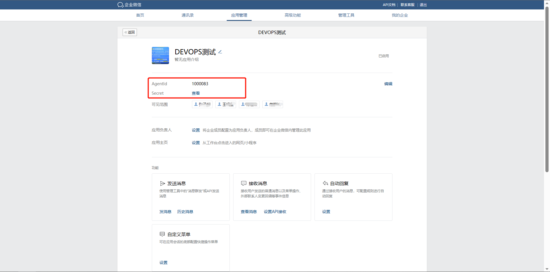This screenshot has height=272, width=550.
Task: Open the 通讯录 tab
Action: pyautogui.click(x=187, y=15)
